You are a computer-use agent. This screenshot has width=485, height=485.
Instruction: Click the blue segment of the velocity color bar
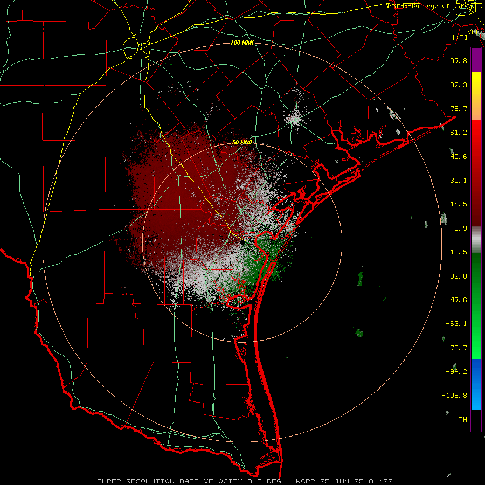click(x=476, y=384)
